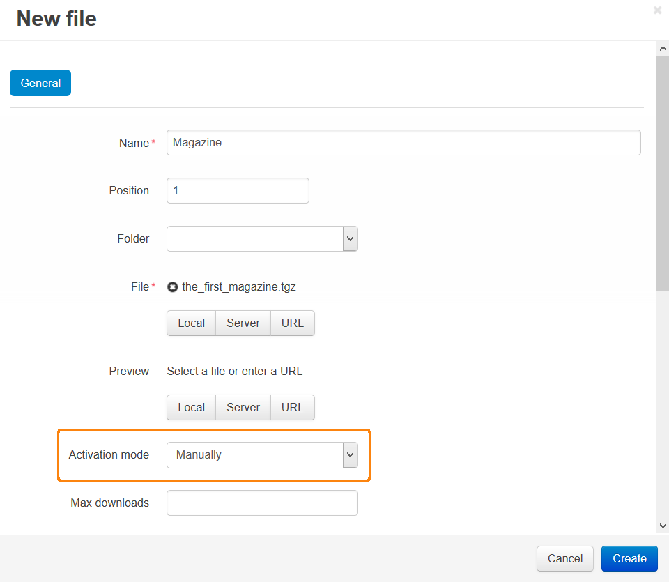
Task: Choose Server source for File
Action: click(243, 323)
